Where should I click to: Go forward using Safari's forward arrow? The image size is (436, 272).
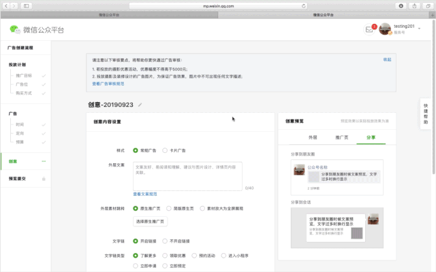[14, 6]
